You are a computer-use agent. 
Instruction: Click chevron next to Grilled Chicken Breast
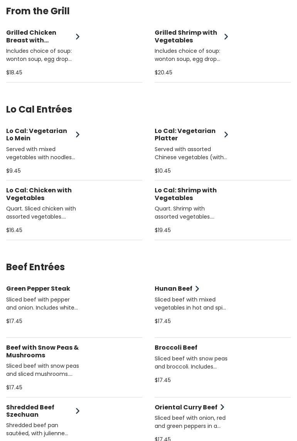coord(78,37)
